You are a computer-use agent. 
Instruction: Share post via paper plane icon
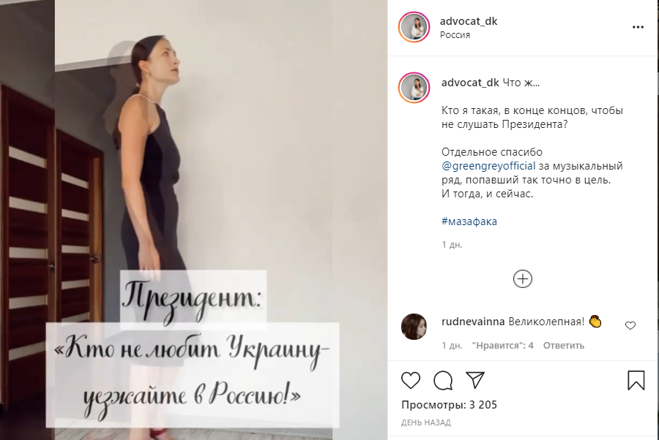click(x=475, y=379)
